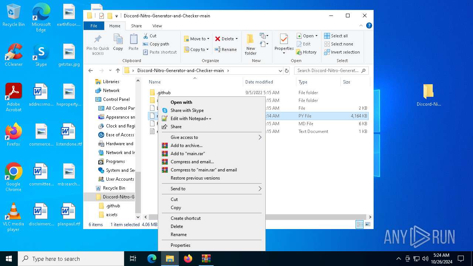This screenshot has width=473, height=266.
Task: Choose Restore previous versions
Action: [211, 178]
